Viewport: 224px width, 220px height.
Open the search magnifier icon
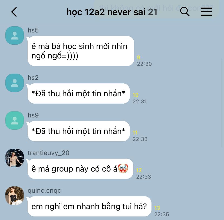pyautogui.click(x=185, y=11)
